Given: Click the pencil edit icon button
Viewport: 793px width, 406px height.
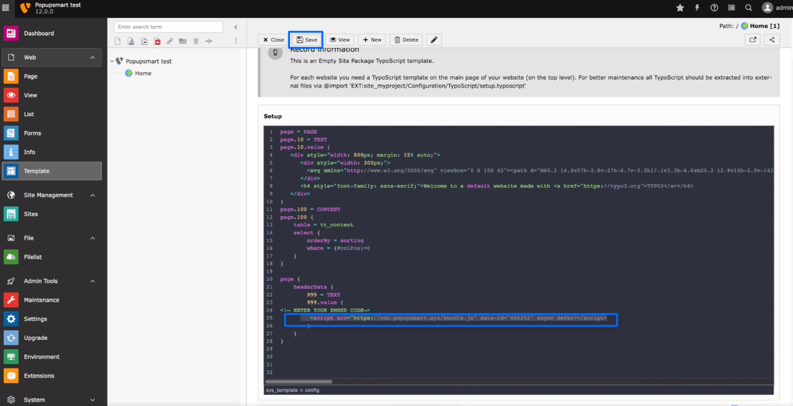Looking at the screenshot, I should tap(434, 39).
